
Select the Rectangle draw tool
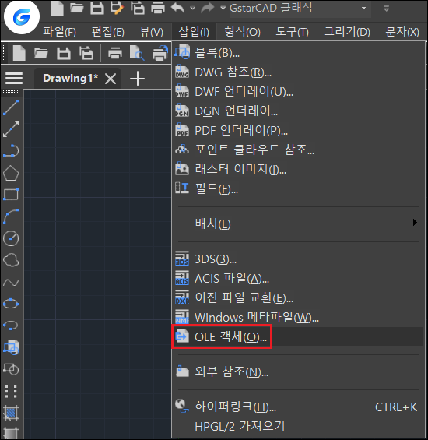(x=11, y=194)
